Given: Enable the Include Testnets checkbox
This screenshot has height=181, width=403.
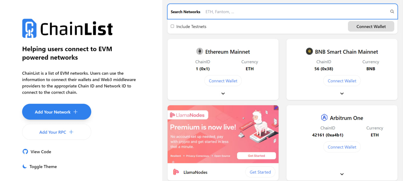Looking at the screenshot, I should tap(172, 26).
